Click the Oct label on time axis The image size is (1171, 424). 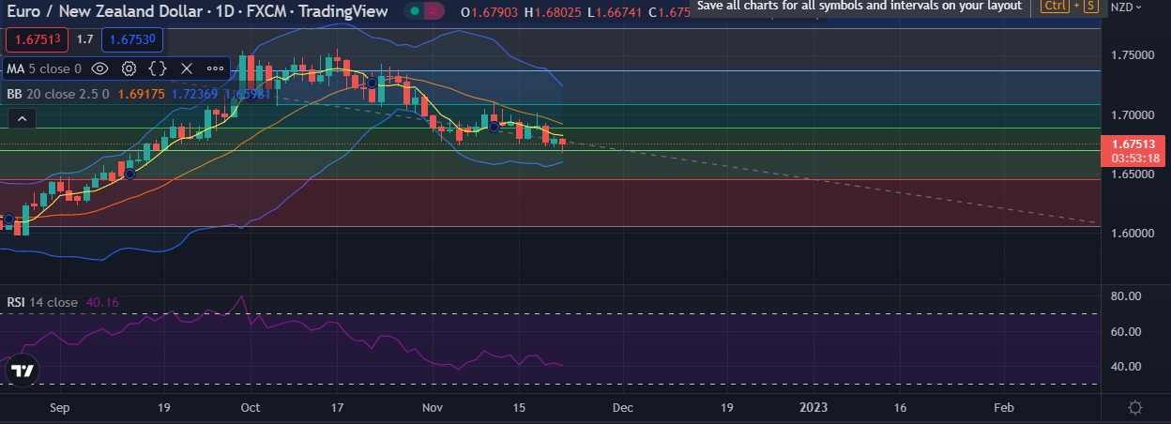[250, 407]
